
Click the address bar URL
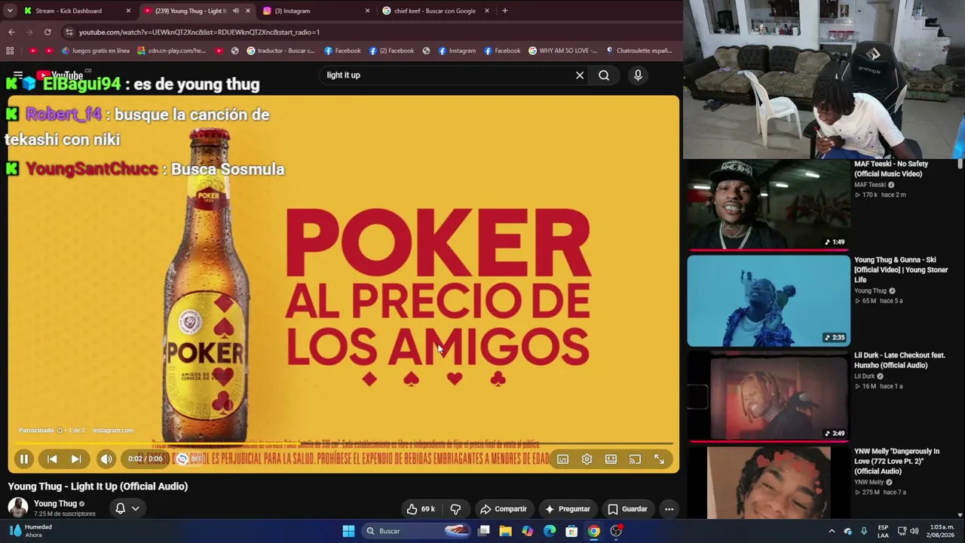(x=199, y=32)
